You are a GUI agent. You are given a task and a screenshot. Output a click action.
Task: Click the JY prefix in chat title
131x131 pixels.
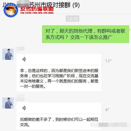click(x=5, y=4)
